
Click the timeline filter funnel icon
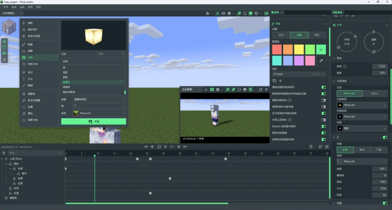coord(4,153)
